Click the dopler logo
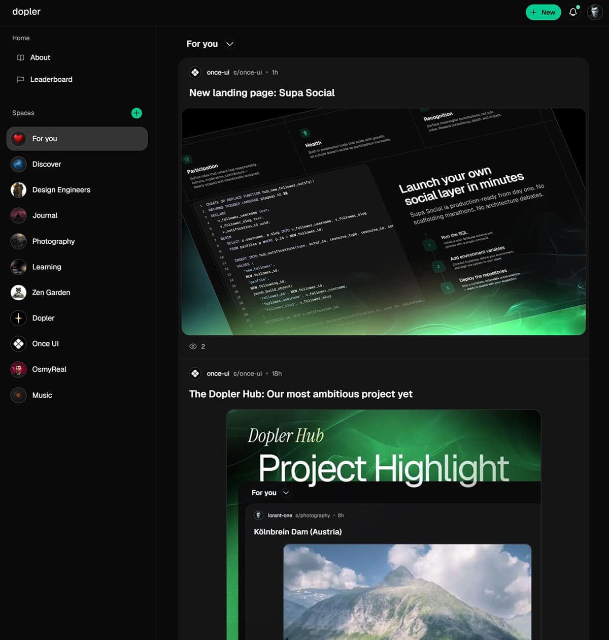 pos(26,12)
